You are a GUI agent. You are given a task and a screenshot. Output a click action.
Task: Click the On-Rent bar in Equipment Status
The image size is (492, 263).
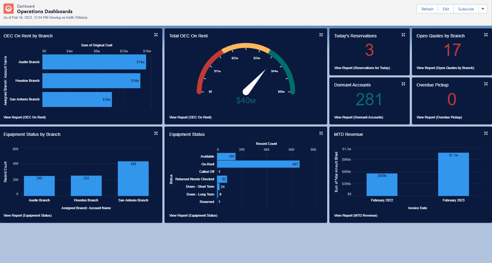tap(258, 164)
